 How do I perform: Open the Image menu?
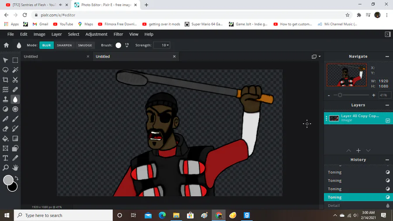[x=39, y=35]
